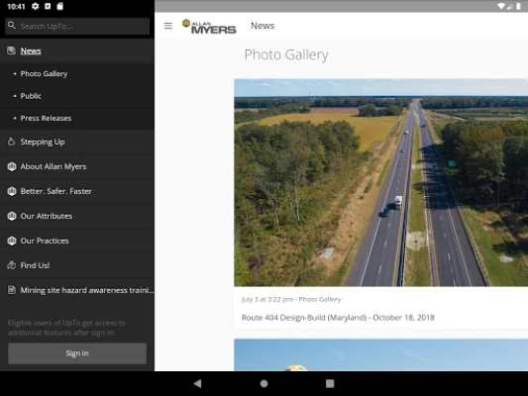This screenshot has height=396, width=528.
Task: Click the Allan Myers logo
Action: (x=209, y=27)
